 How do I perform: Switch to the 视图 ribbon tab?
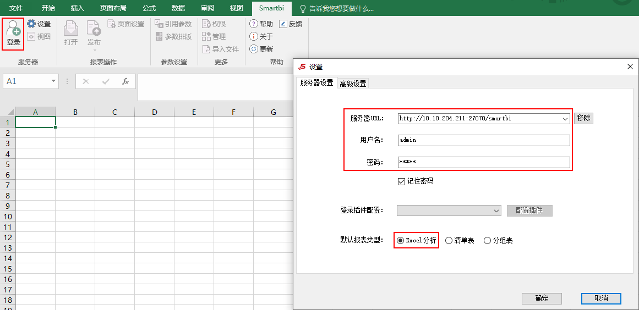pyautogui.click(x=236, y=8)
